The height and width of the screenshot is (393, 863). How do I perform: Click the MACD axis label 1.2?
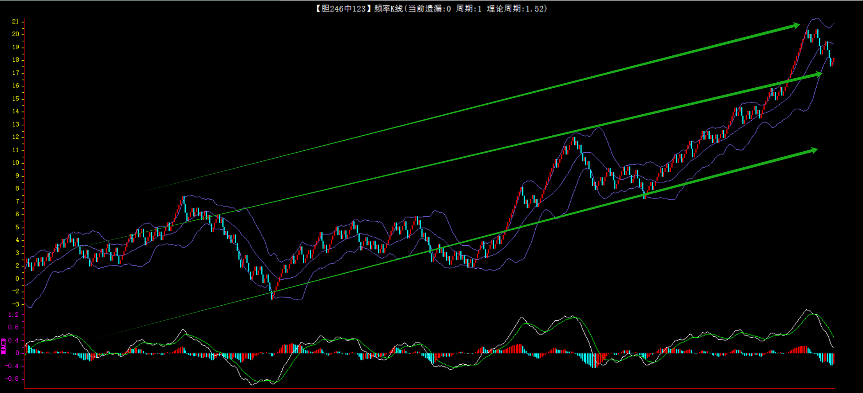click(14, 314)
